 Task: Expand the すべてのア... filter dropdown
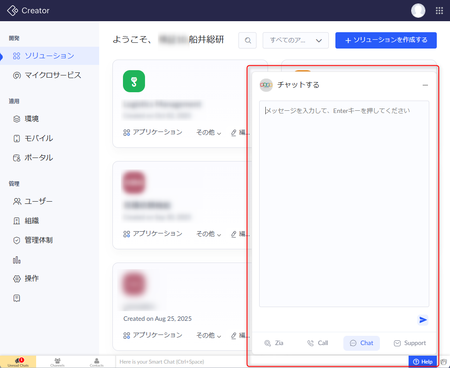point(296,40)
